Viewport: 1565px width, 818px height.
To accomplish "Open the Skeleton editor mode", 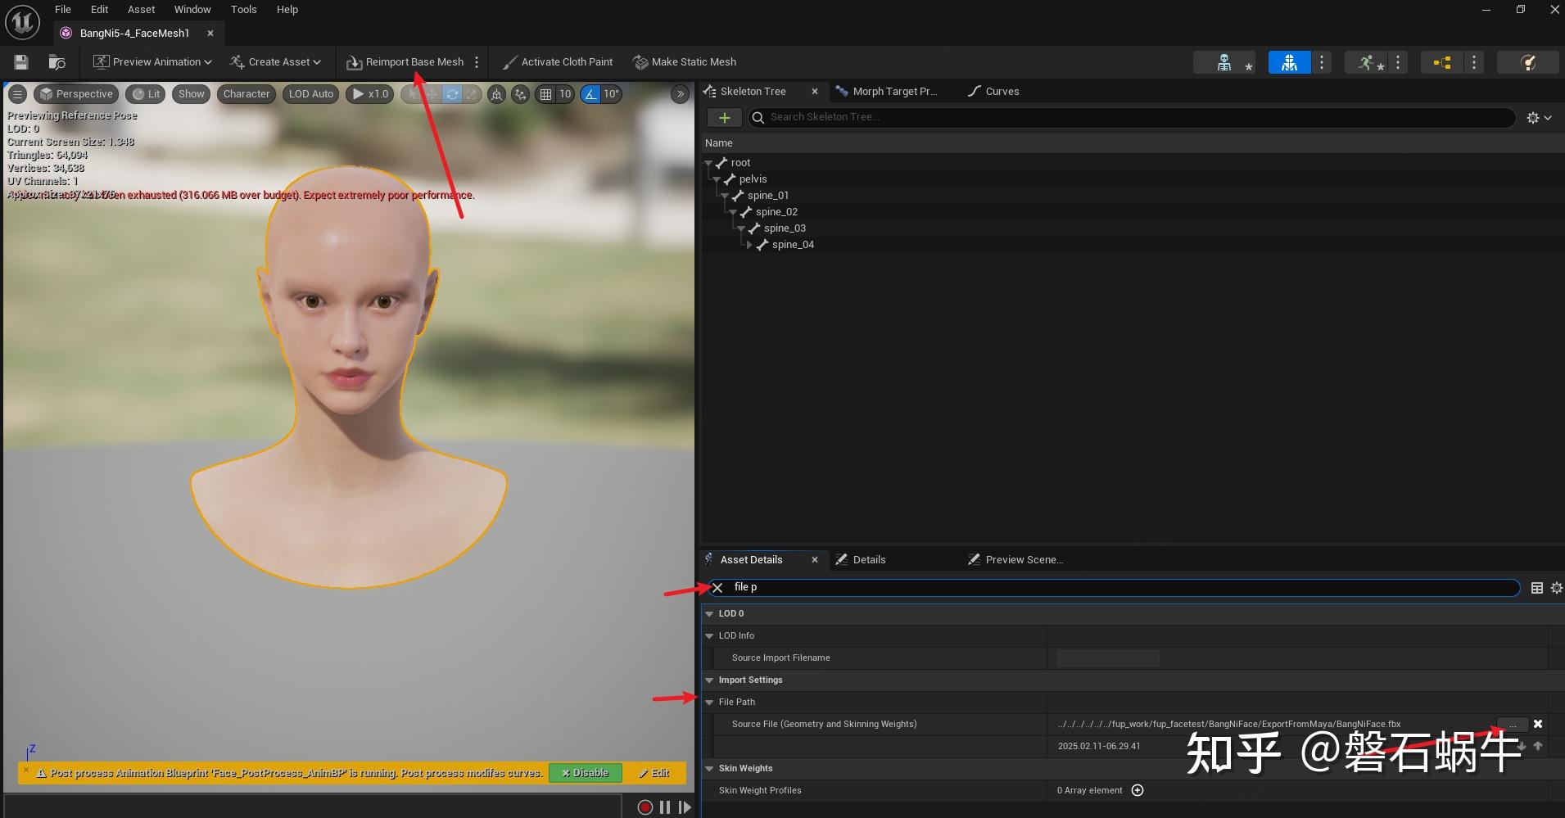I will [x=1224, y=62].
